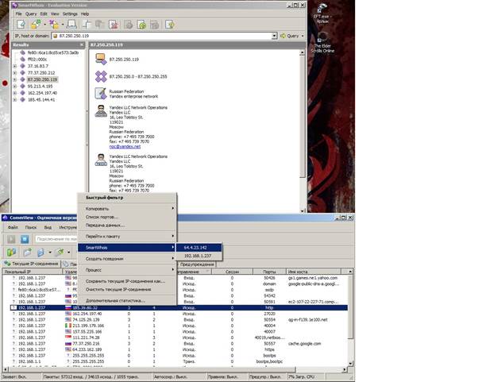Viewport: 486px width, 382px height.
Task: Open dropdown arrow beside the save folder icon
Action: click(x=63, y=24)
